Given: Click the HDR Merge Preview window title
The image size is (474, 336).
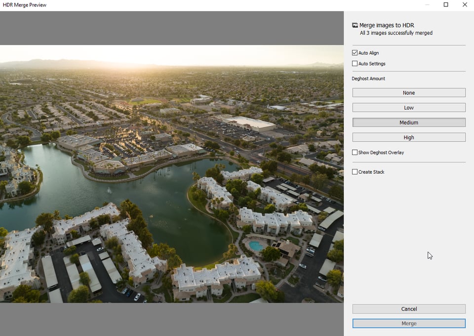Looking at the screenshot, I should tap(25, 5).
